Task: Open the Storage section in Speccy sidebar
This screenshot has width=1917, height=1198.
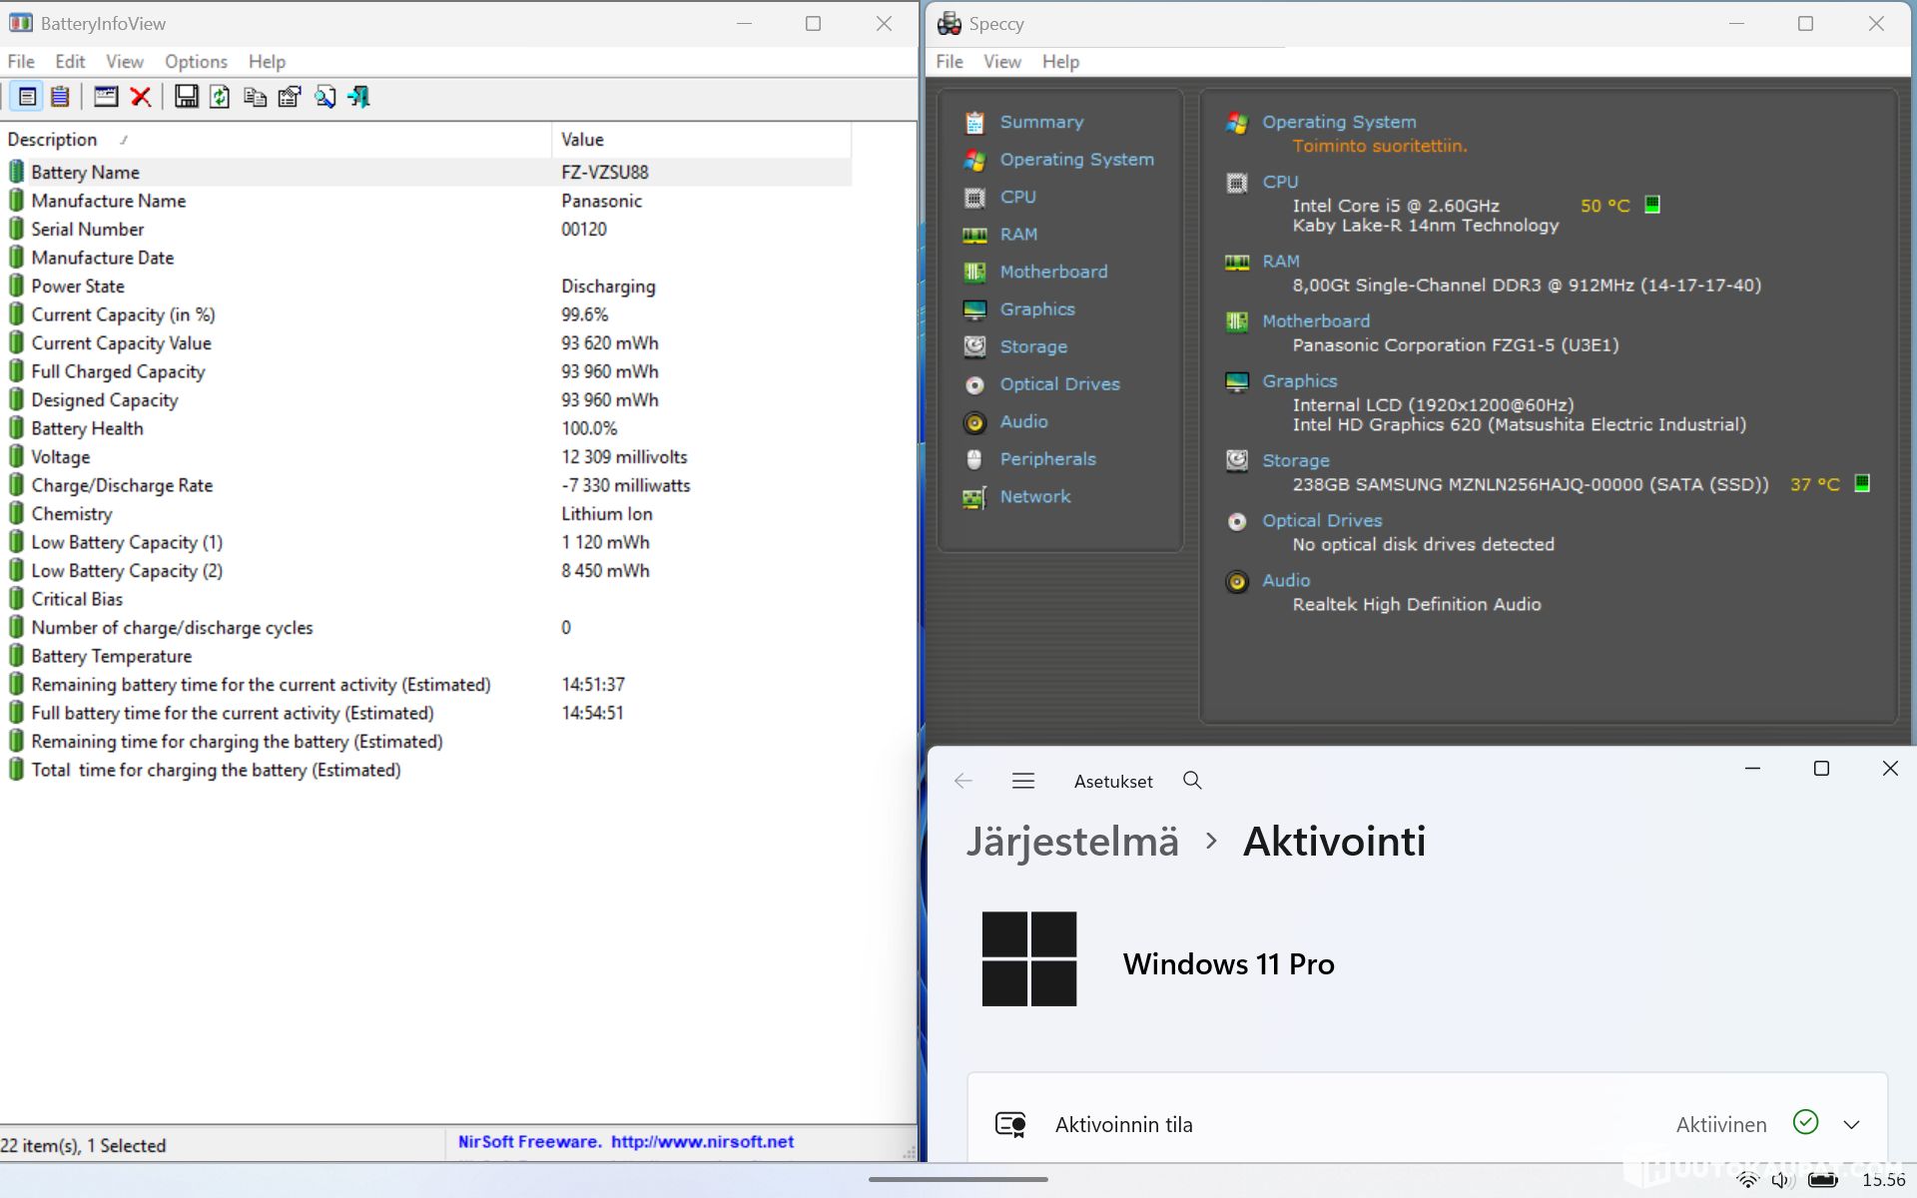Action: (1033, 346)
